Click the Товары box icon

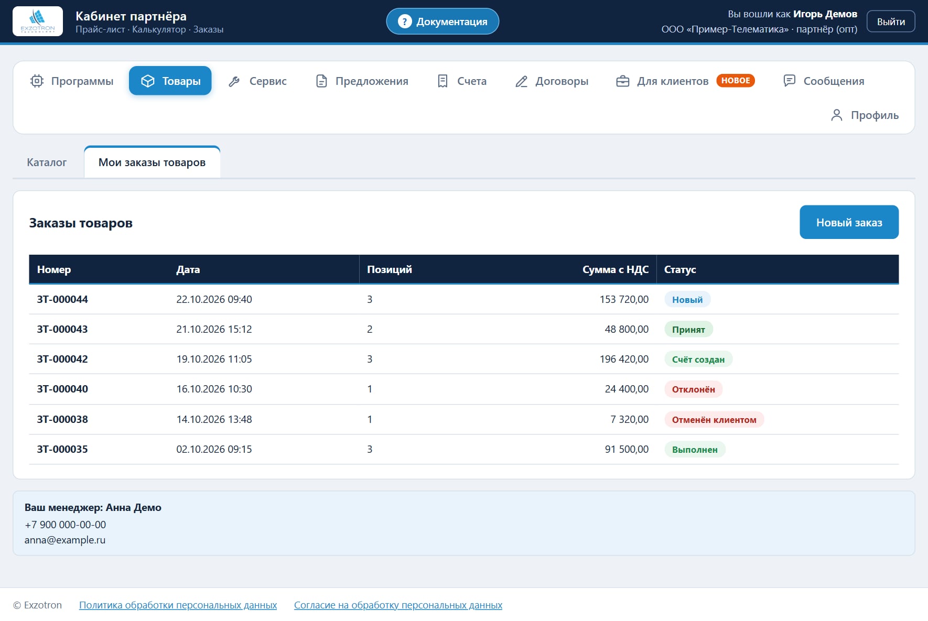point(148,81)
